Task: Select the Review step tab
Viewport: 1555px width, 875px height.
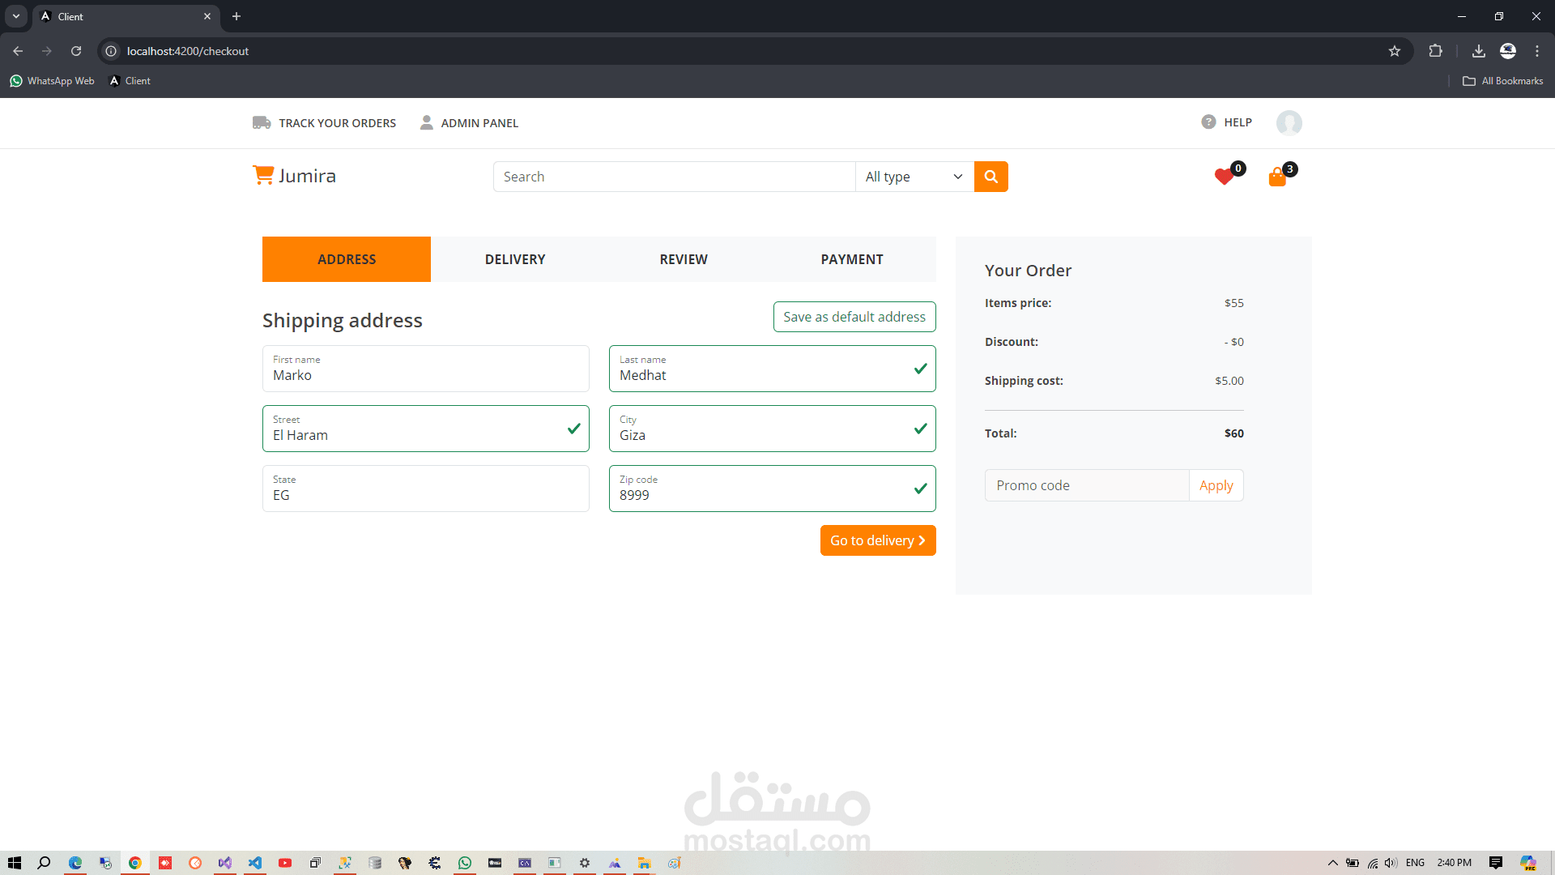Action: point(683,259)
